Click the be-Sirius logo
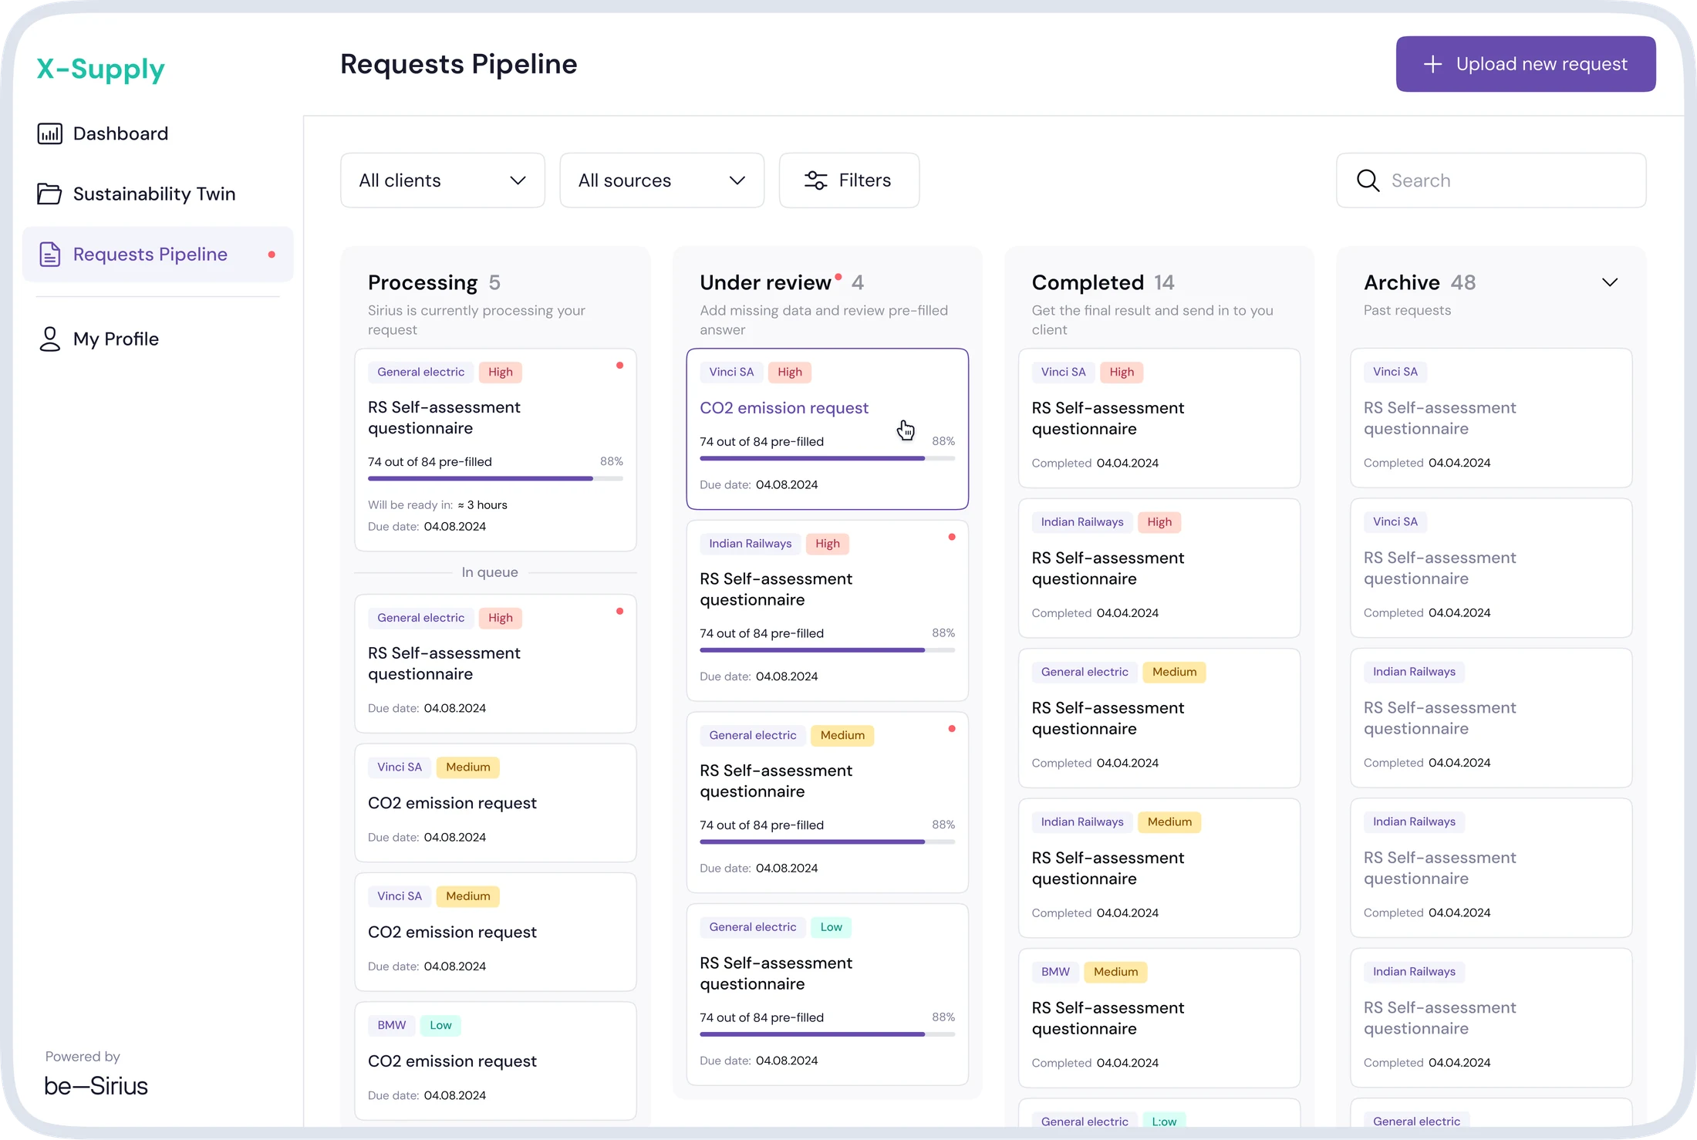Viewport: 1697px width, 1140px height. 96,1085
